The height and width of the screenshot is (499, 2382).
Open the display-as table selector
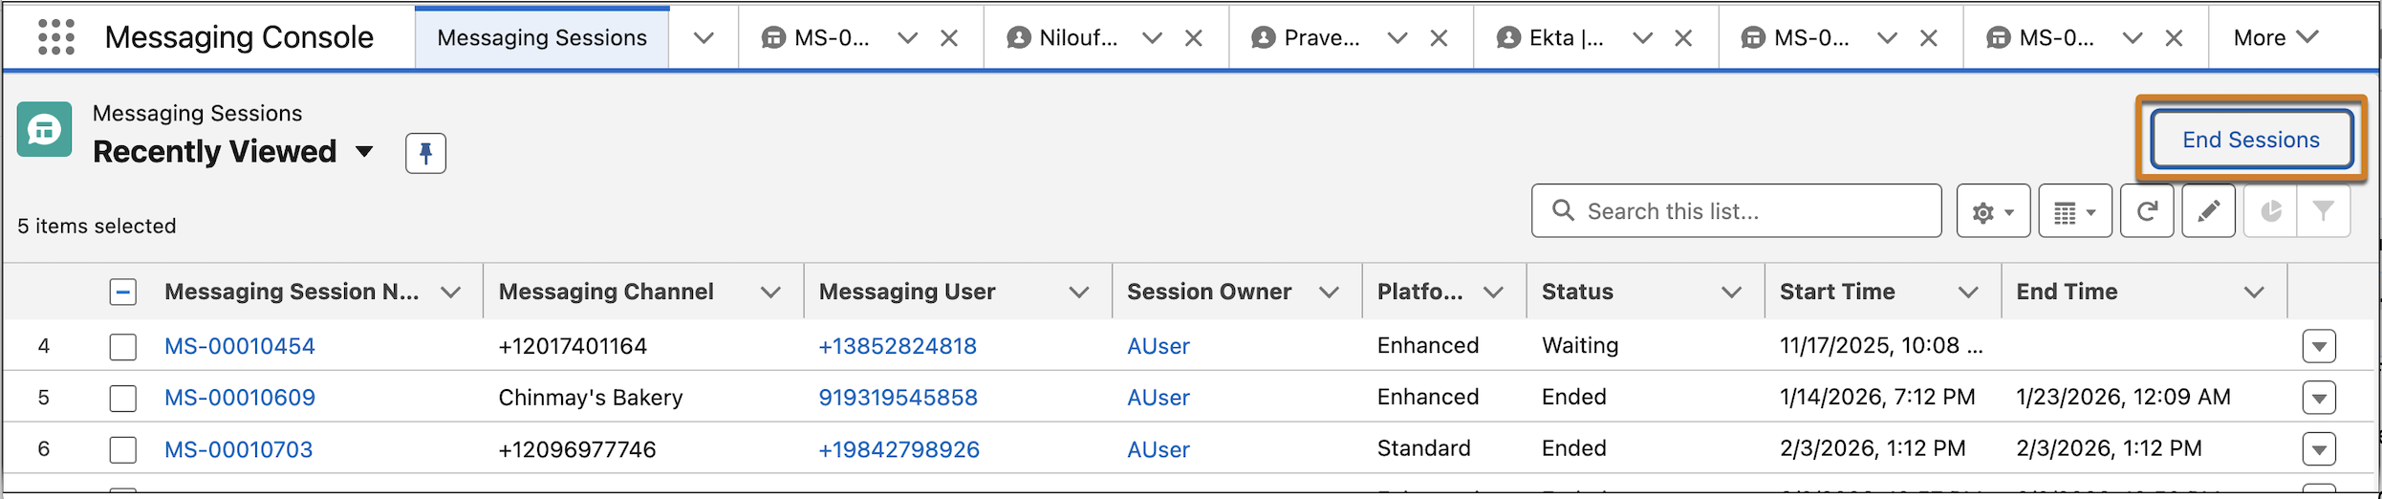point(2075,211)
